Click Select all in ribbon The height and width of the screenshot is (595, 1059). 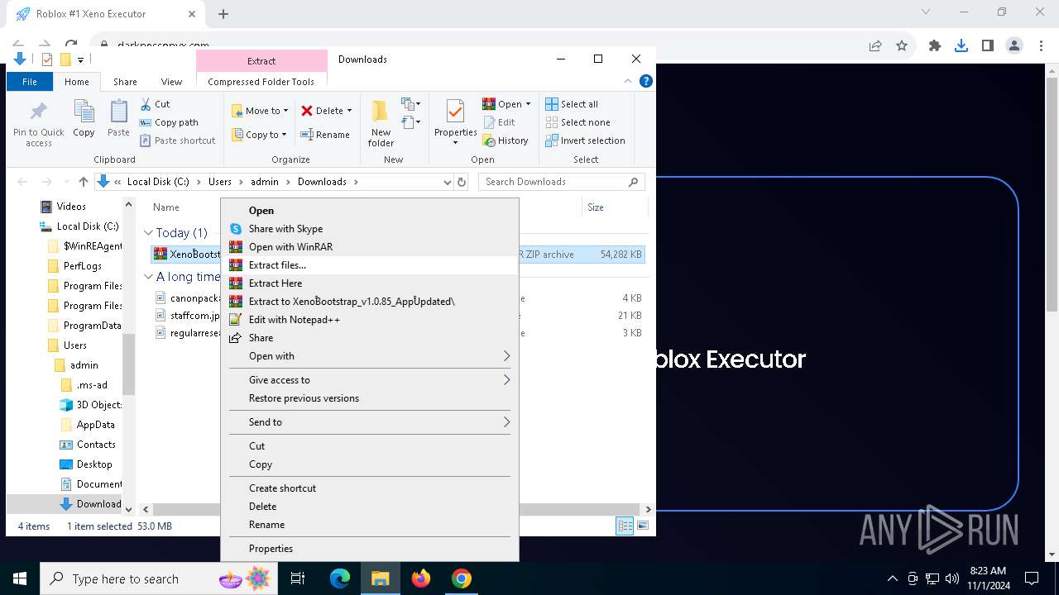(572, 104)
